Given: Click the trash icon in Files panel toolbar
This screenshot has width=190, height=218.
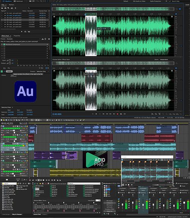Looking at the screenshot, I should pyautogui.click(x=15, y=8).
